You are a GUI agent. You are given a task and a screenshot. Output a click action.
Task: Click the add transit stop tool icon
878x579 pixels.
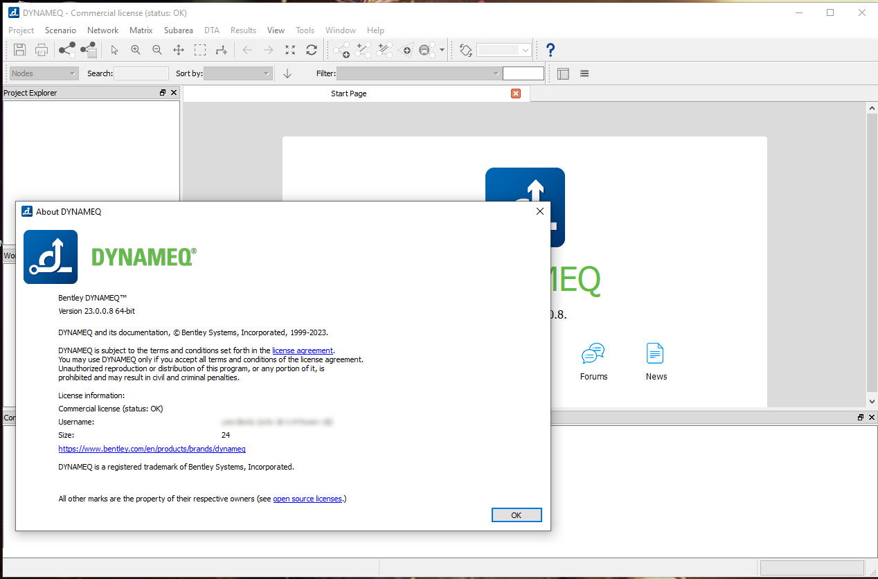pos(427,50)
